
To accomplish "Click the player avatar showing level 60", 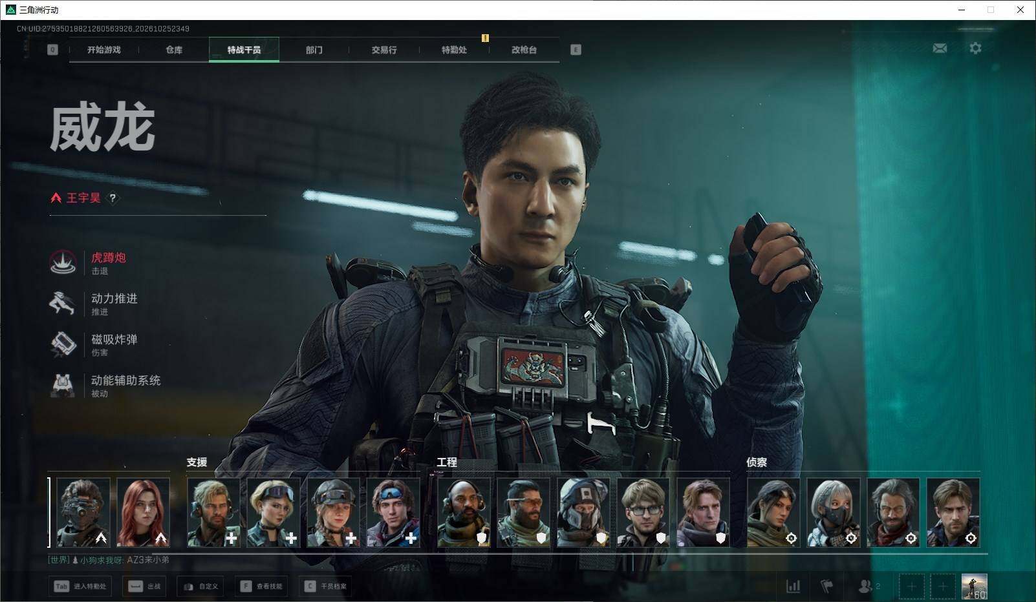I will (x=974, y=586).
